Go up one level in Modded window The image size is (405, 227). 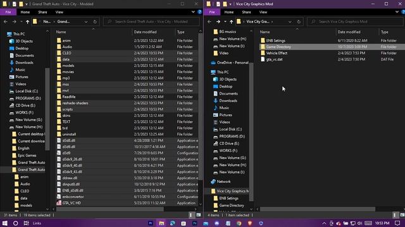click(27, 21)
